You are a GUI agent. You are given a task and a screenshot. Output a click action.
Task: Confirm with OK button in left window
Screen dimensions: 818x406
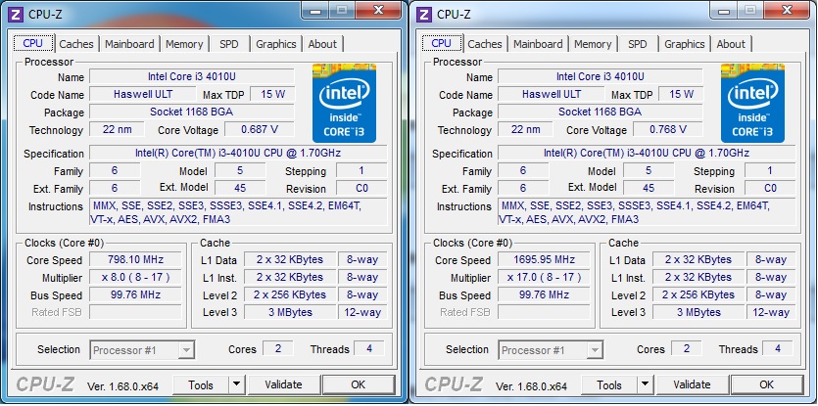point(359,385)
